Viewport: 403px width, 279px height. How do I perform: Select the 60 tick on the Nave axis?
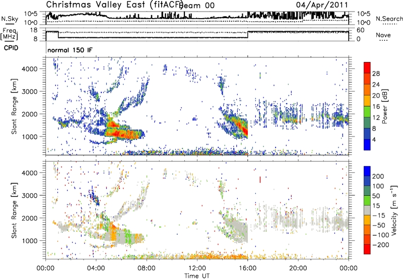point(360,30)
